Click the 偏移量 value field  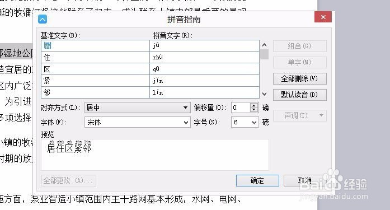[241, 108]
